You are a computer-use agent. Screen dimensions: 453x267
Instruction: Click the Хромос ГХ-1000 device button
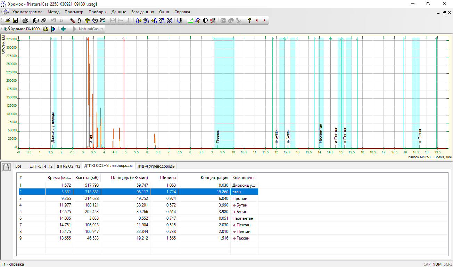tap(22, 29)
